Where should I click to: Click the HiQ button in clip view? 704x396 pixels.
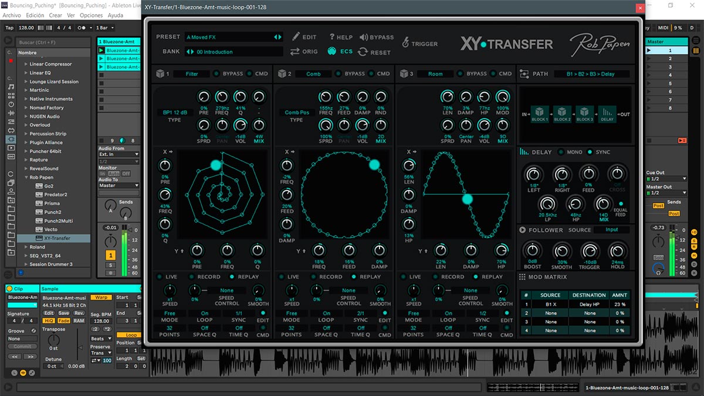pos(49,320)
